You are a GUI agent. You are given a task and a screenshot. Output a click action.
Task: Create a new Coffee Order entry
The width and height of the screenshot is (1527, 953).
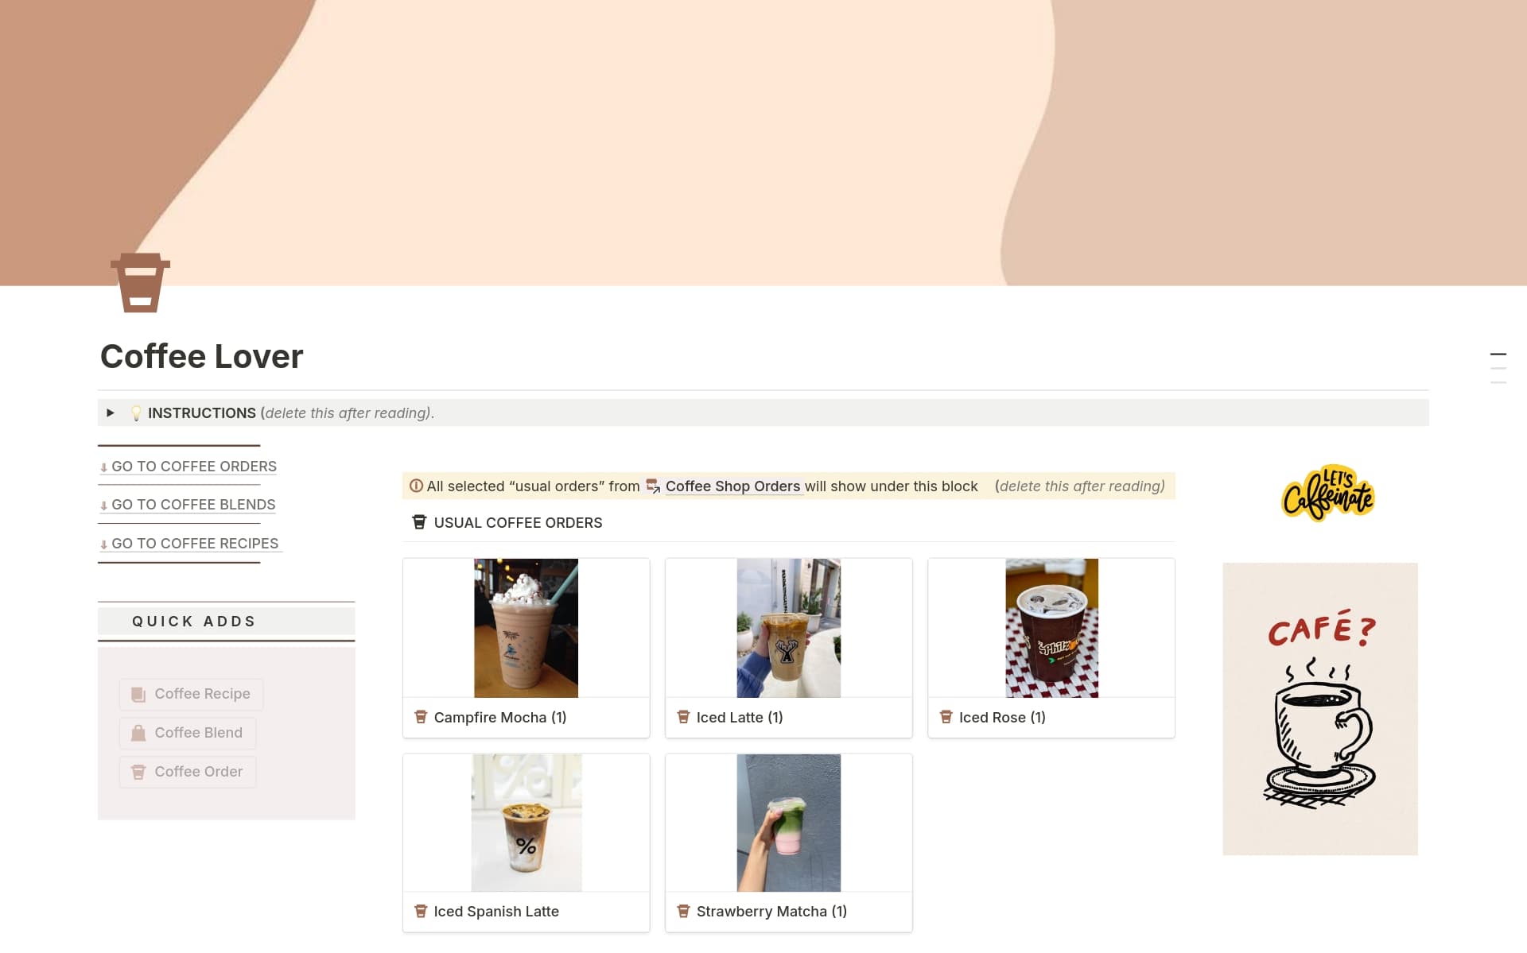pyautogui.click(x=188, y=772)
